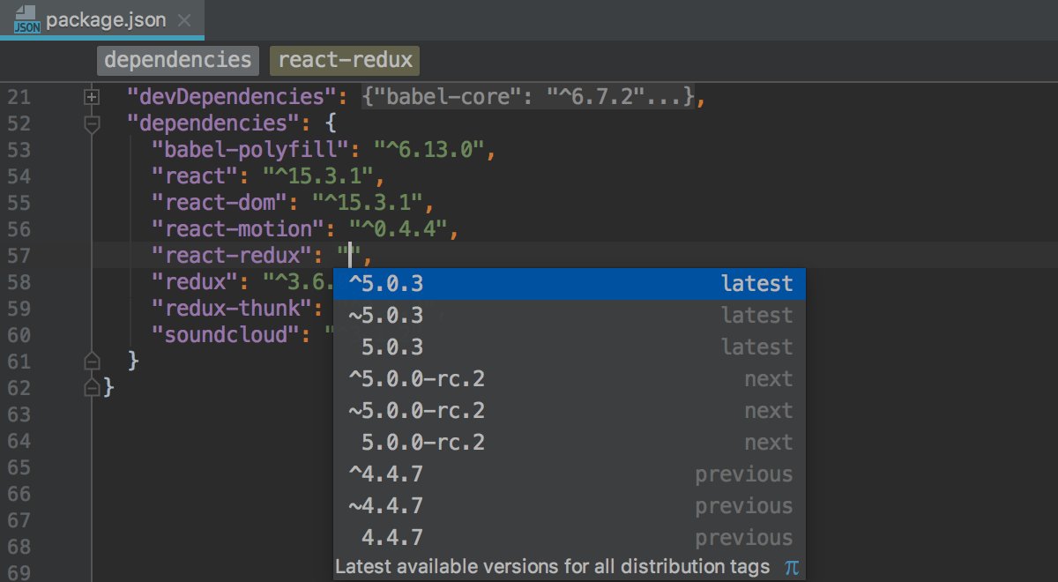Expand the folded devDependencies block
Viewport: 1058px width, 582px height.
91,96
